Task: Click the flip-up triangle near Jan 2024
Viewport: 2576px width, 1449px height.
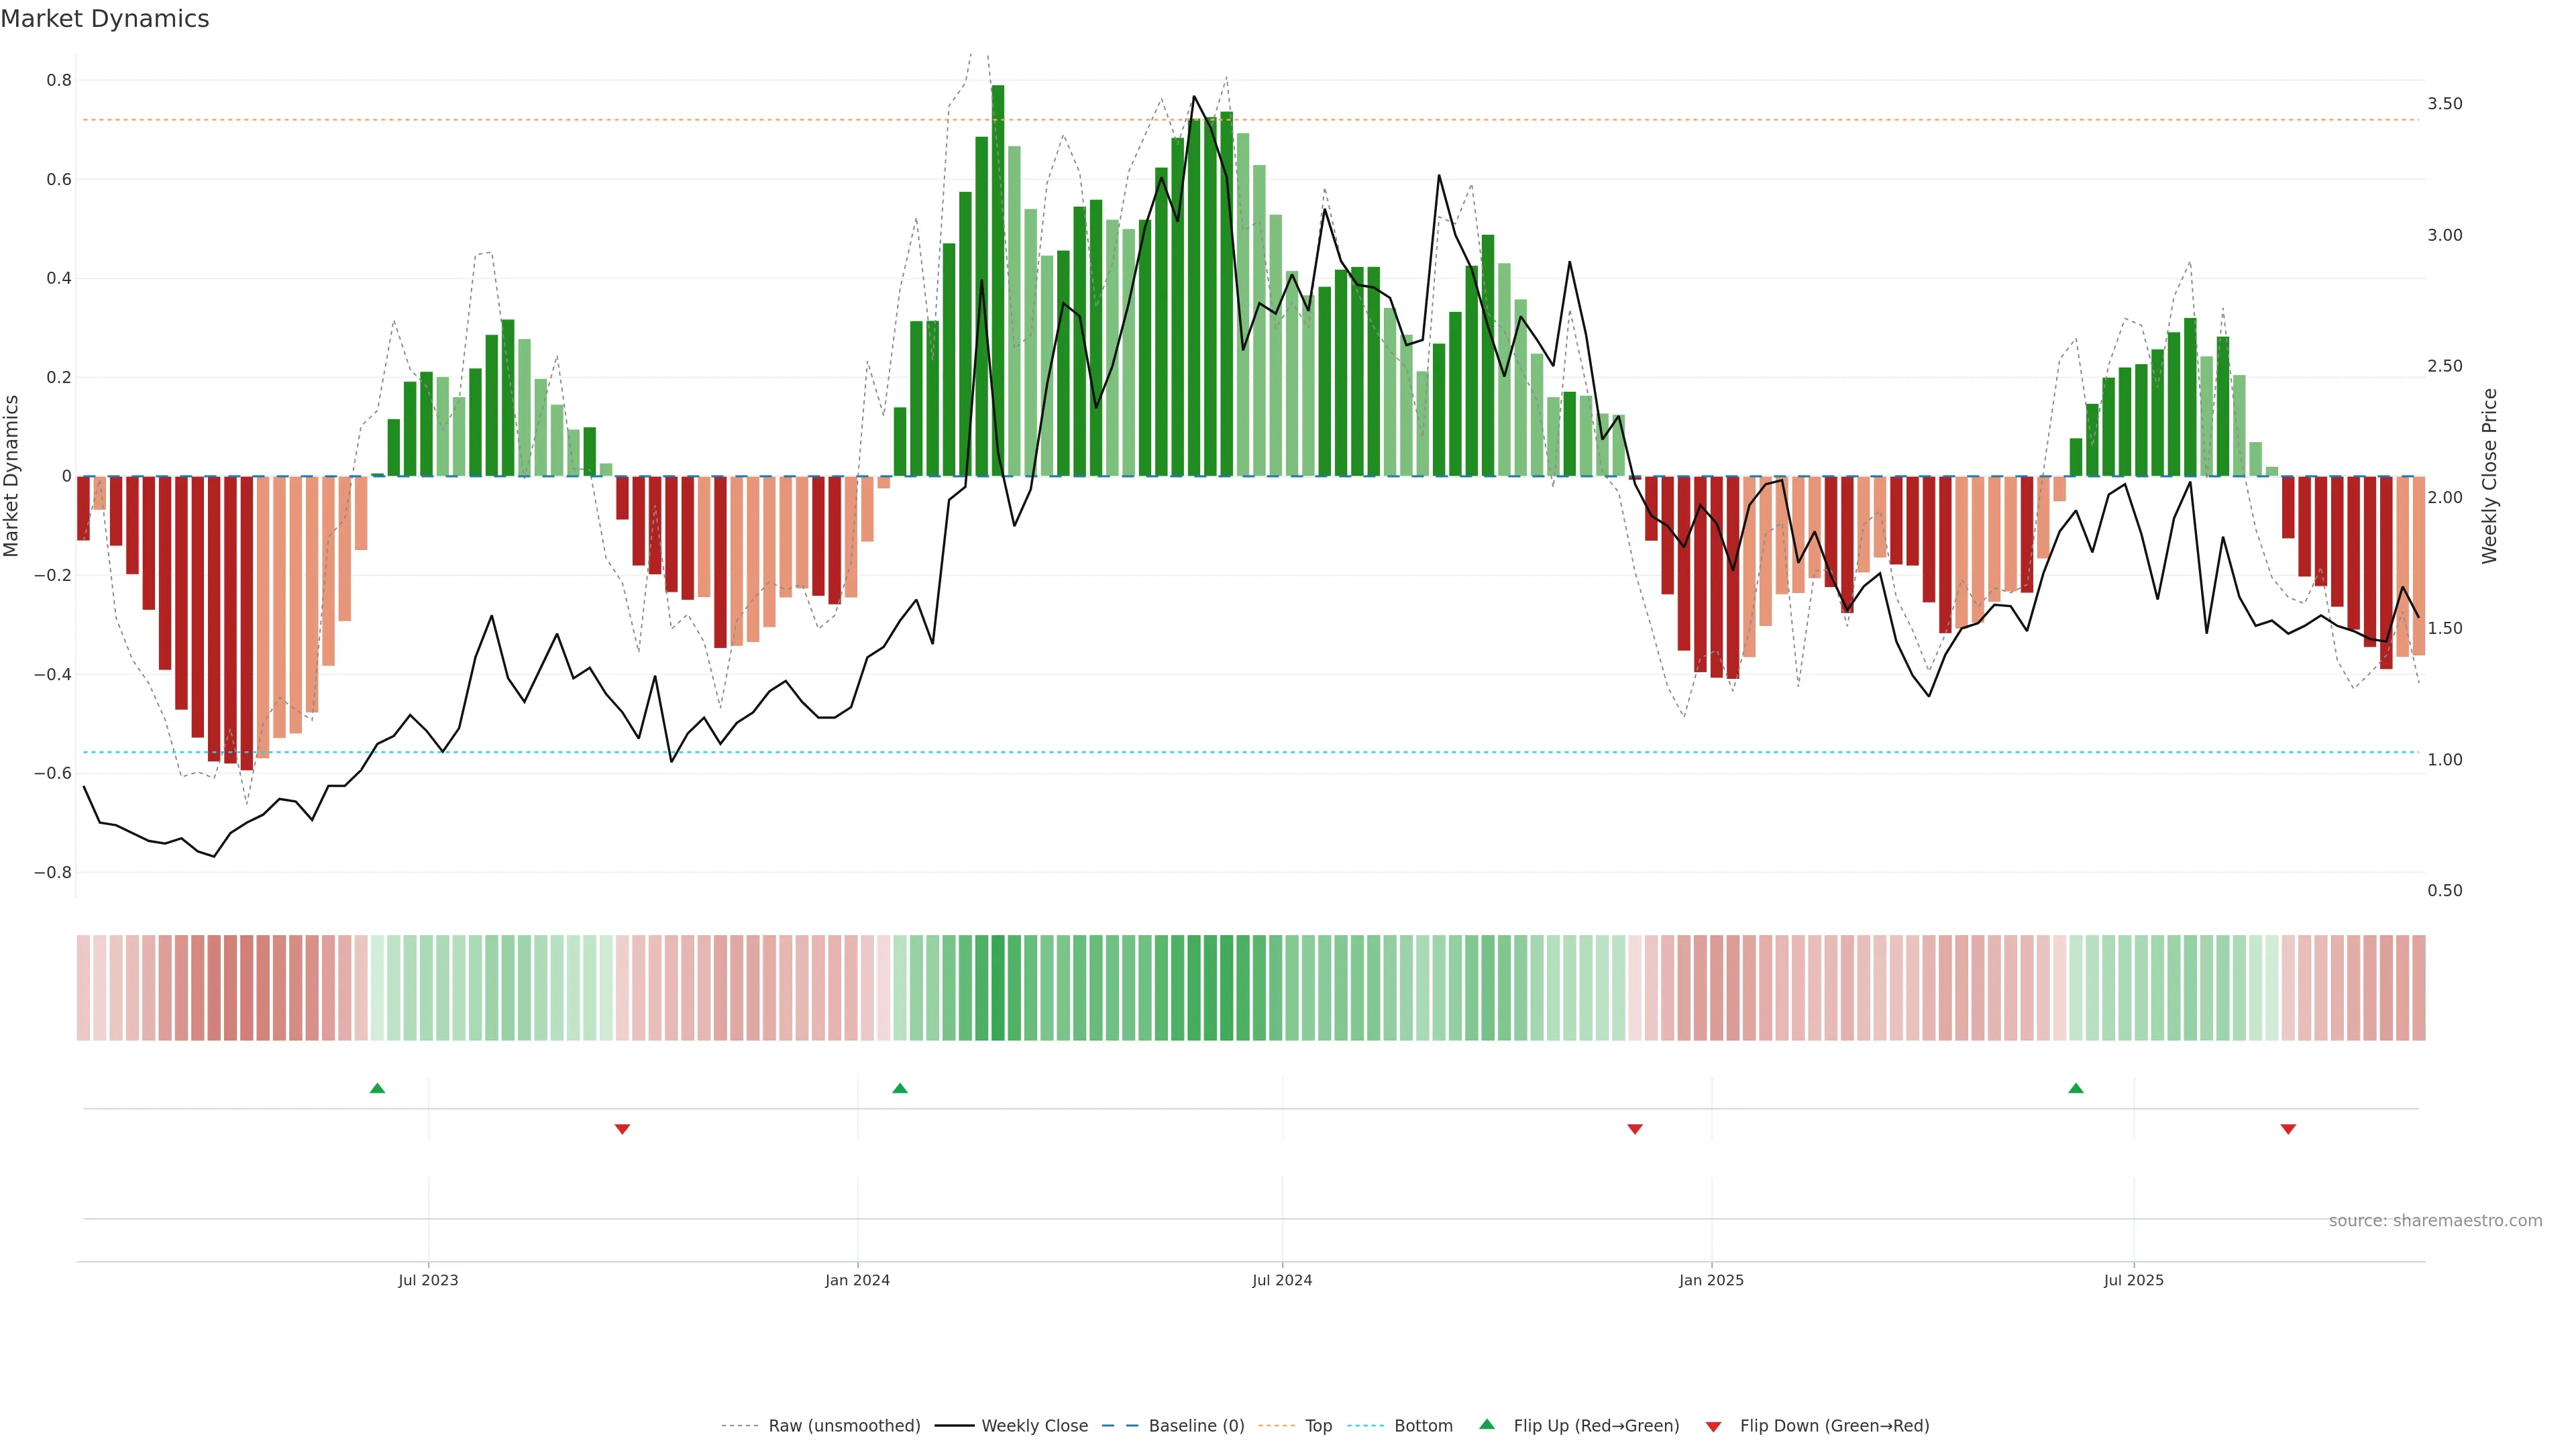Action: pyautogui.click(x=900, y=1088)
